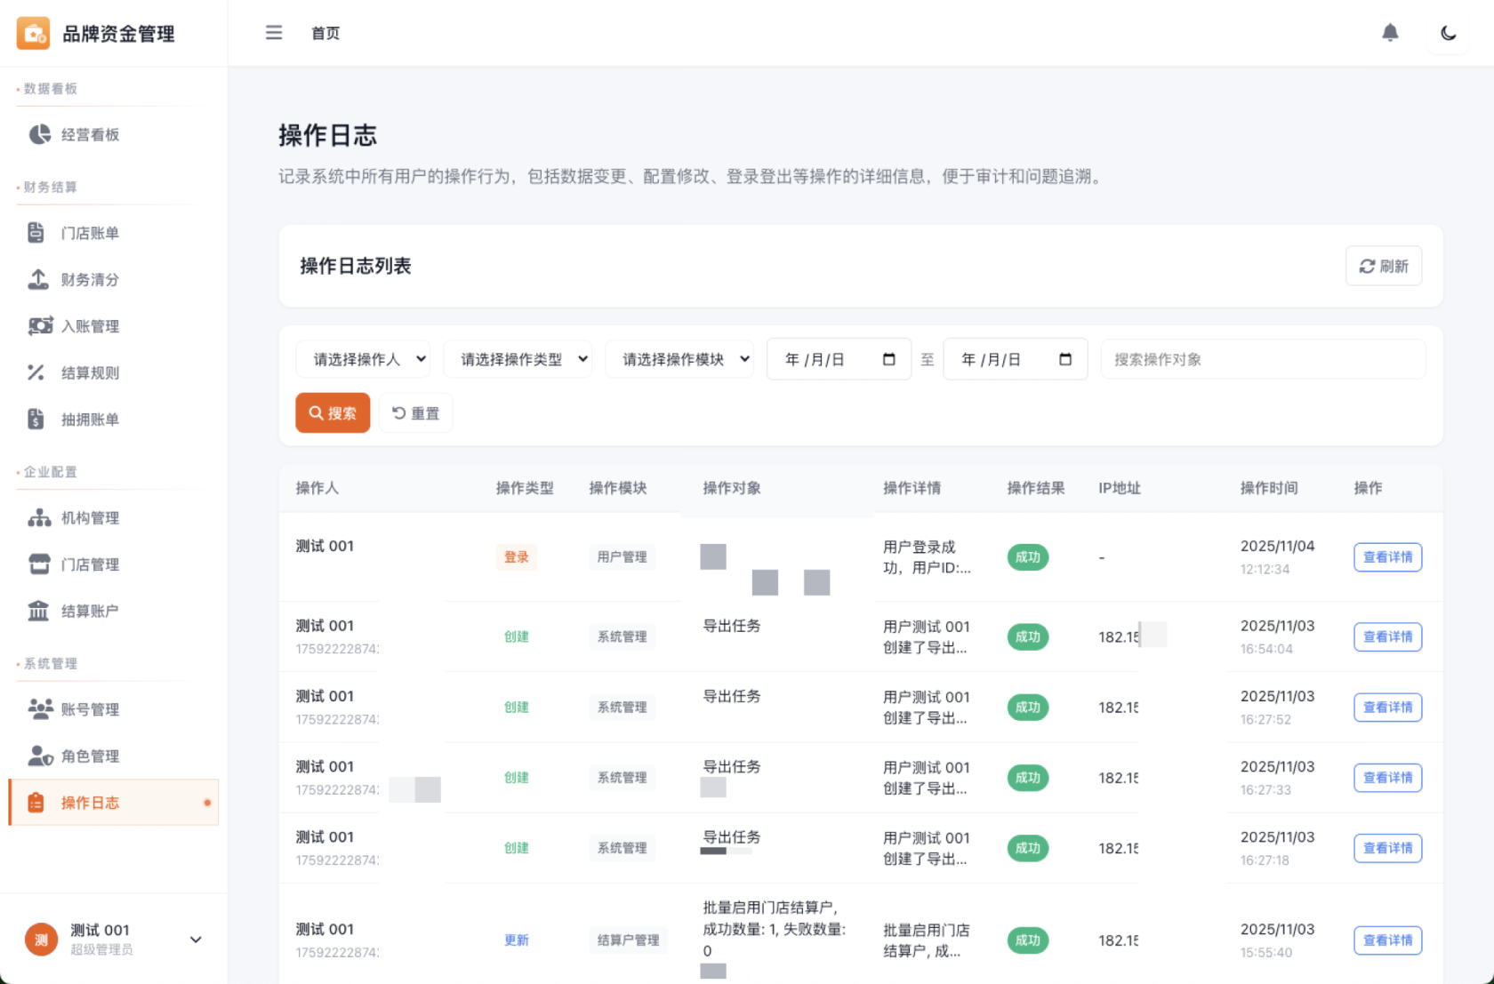Expand user menu chevron for 测试 001

tap(196, 940)
